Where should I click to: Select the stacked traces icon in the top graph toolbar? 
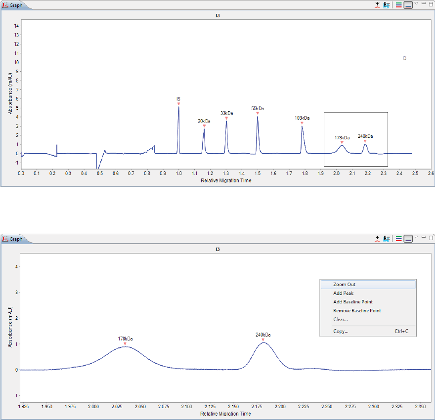398,5
